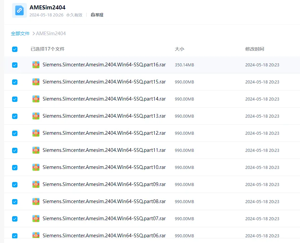
Task: Sort files by 大小 column header
Action: point(180,49)
